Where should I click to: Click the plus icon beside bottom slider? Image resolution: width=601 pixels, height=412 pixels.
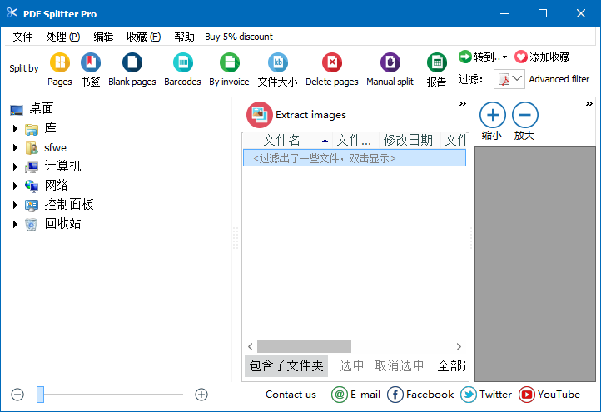201,395
